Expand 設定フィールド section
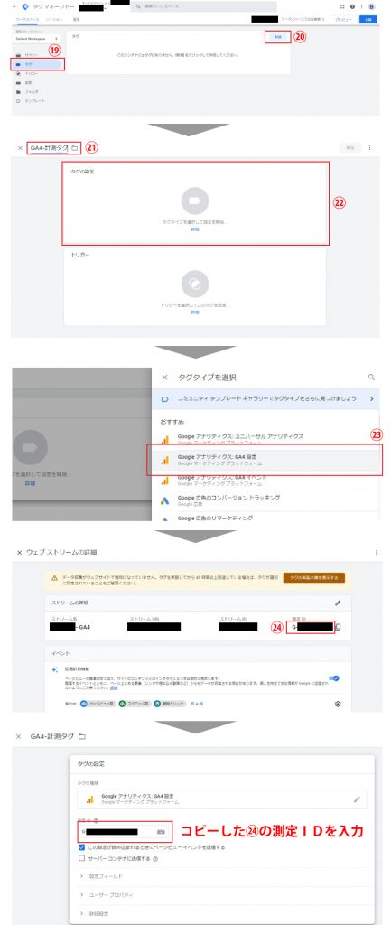The height and width of the screenshot is (925, 391). [221, 876]
